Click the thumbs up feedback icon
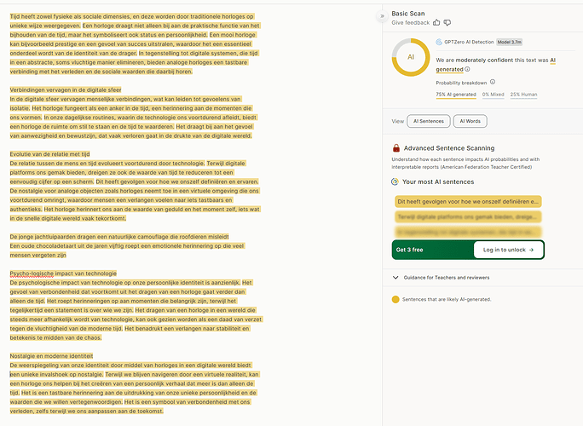This screenshot has width=583, height=426. click(x=437, y=23)
